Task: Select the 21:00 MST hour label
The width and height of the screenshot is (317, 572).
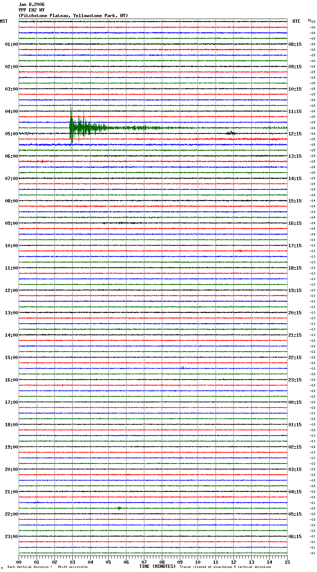Action: [x=12, y=492]
